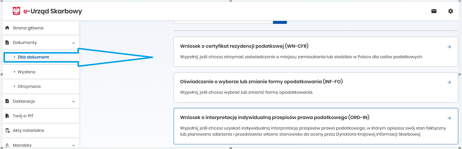Open the mail envelope icon
The height and width of the screenshot is (149, 462).
434,11
